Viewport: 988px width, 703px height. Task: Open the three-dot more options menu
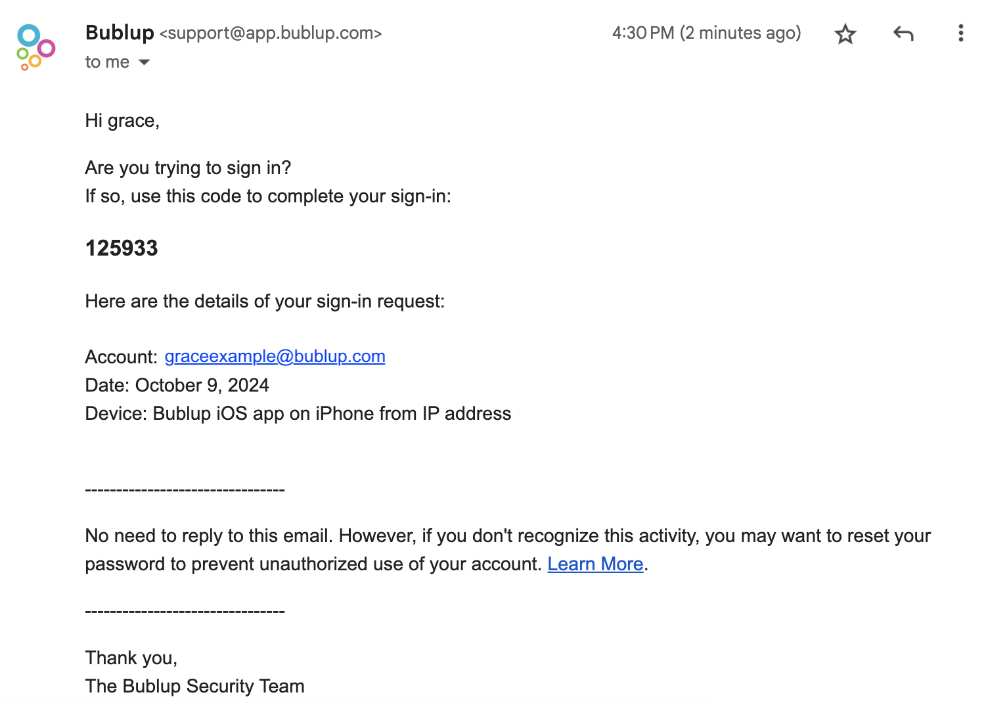(960, 33)
